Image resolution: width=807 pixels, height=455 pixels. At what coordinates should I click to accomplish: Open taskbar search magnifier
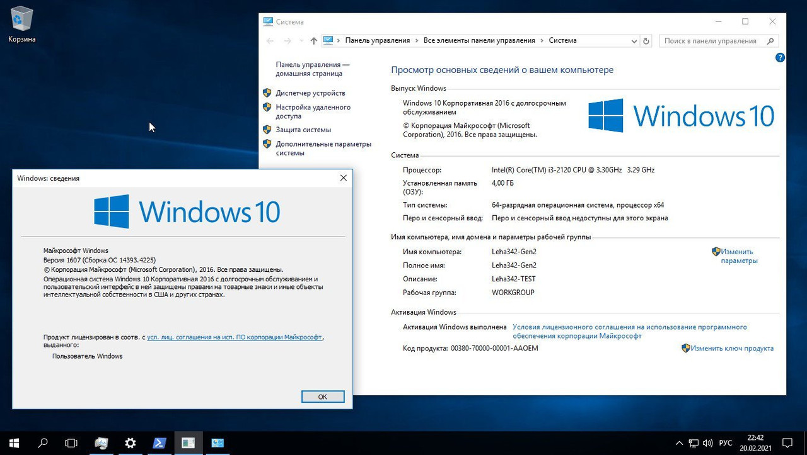(x=43, y=443)
